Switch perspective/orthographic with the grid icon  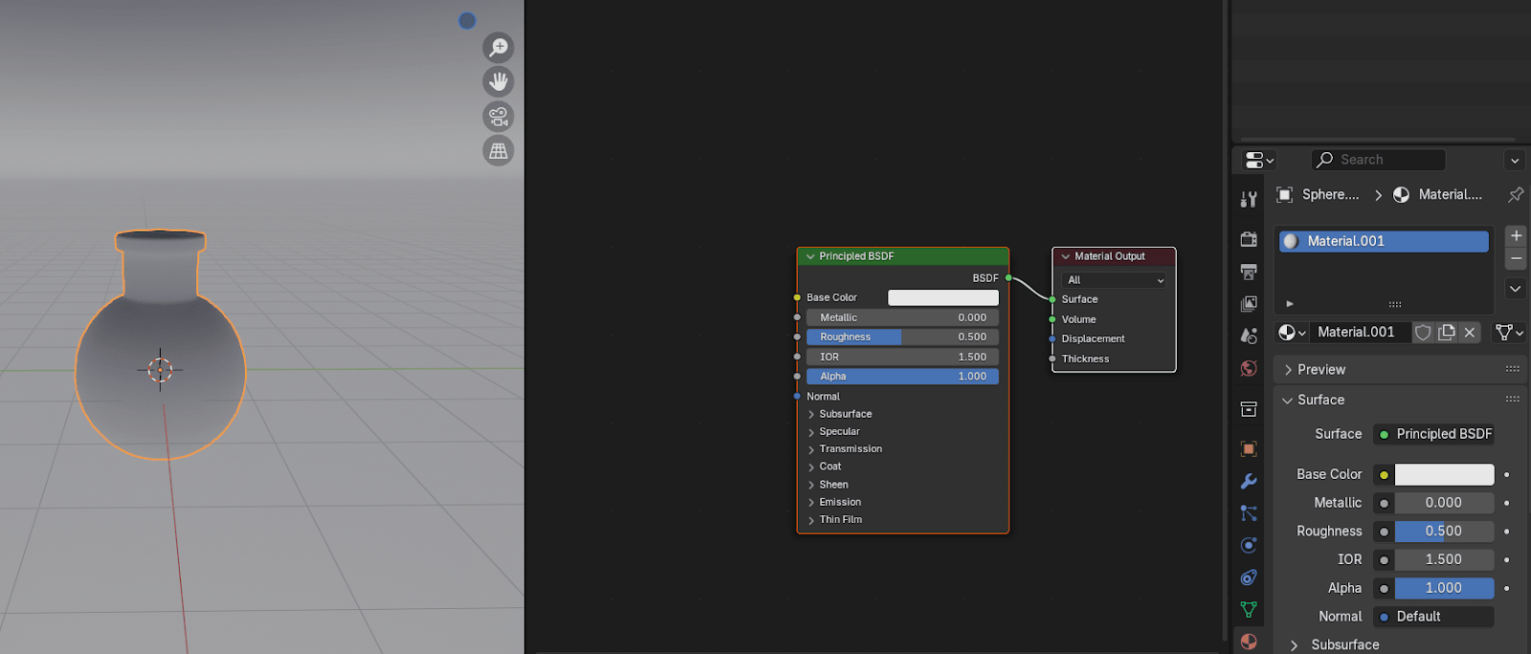(499, 151)
